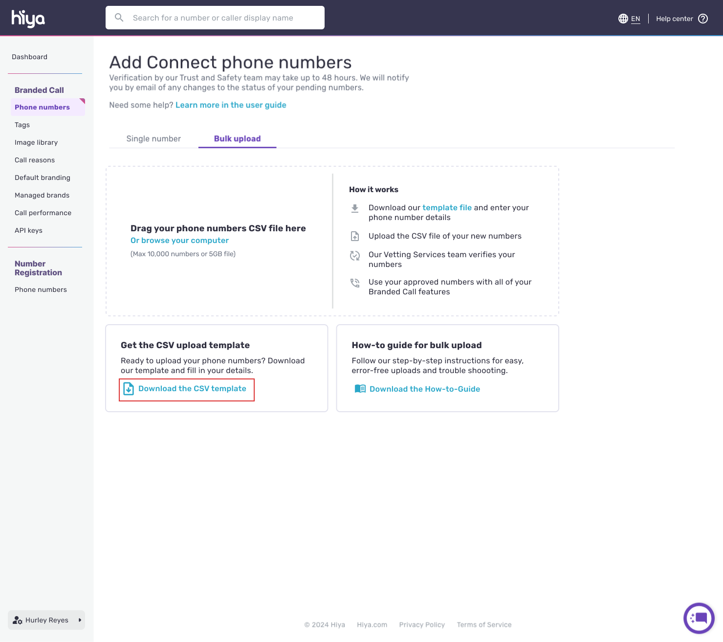This screenshot has height=642, width=723.
Task: Go to Call performance in the sidebar
Action: [43, 213]
